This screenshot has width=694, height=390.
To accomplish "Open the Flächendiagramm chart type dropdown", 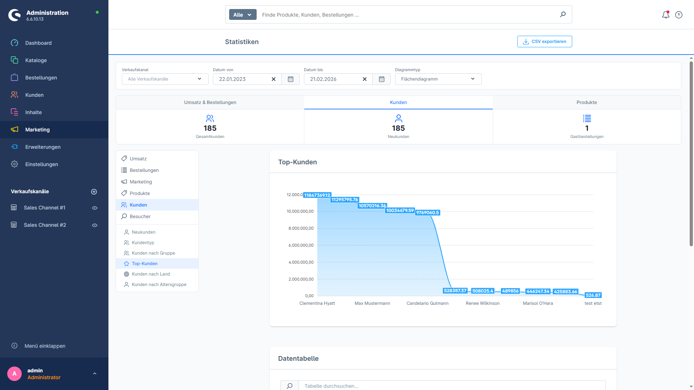I will coord(438,79).
